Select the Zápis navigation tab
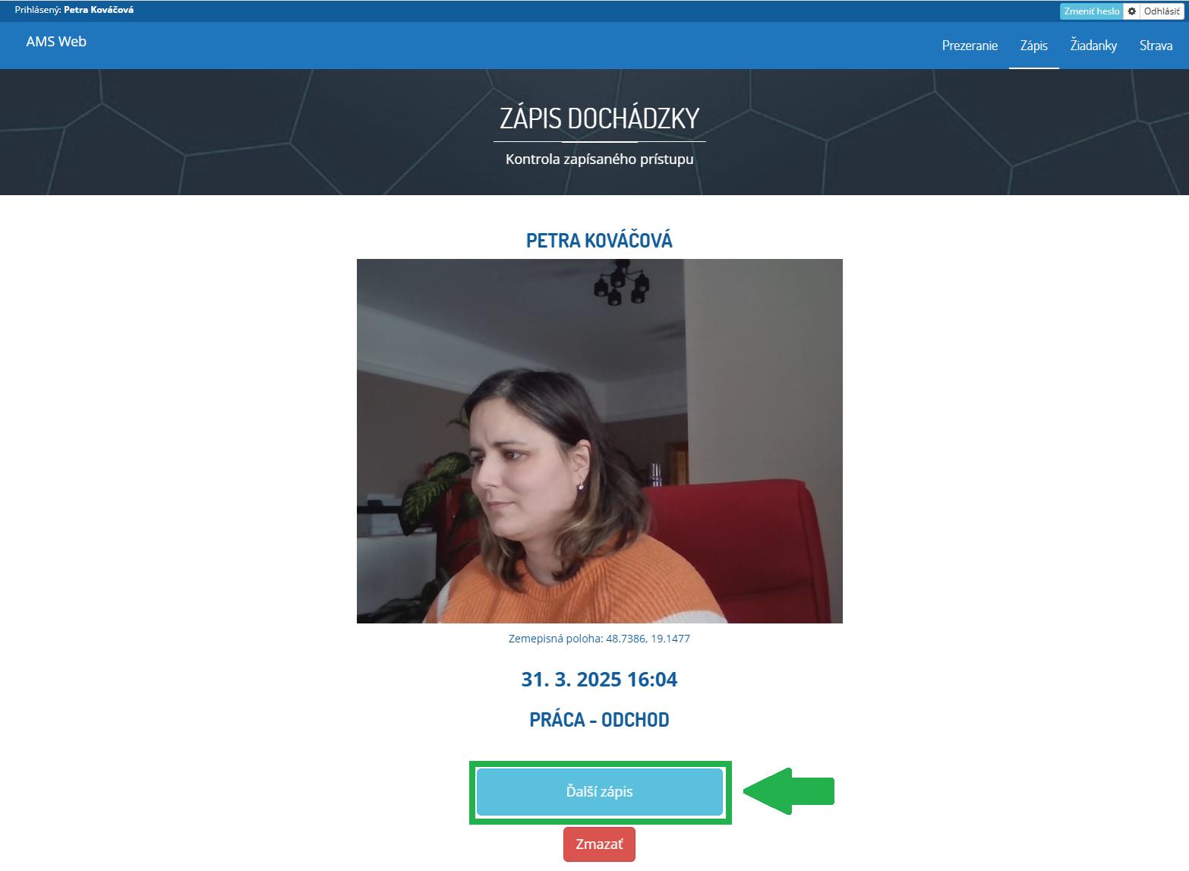 point(1033,46)
